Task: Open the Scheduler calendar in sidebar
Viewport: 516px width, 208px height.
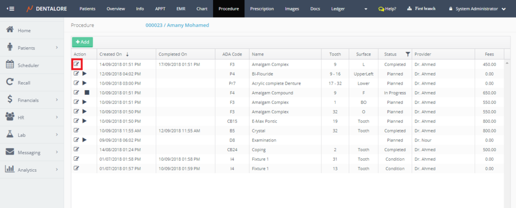Action: 28,65
